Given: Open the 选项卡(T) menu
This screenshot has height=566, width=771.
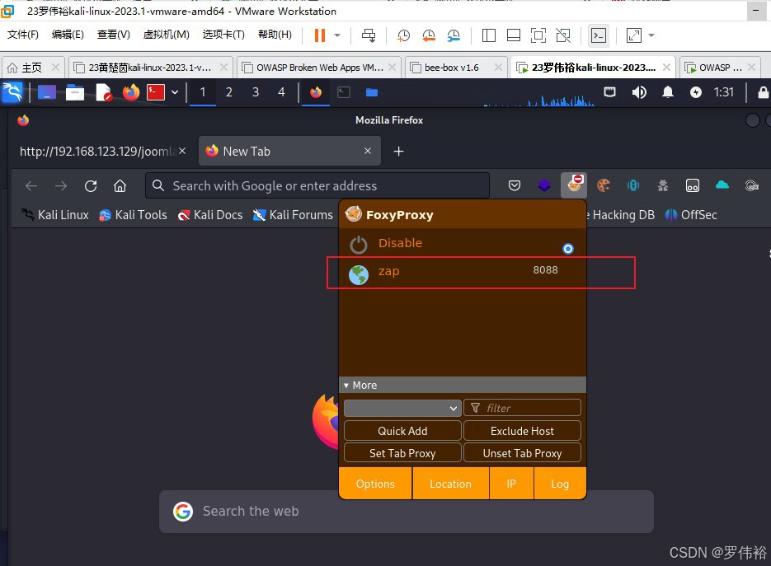Looking at the screenshot, I should click(x=223, y=35).
